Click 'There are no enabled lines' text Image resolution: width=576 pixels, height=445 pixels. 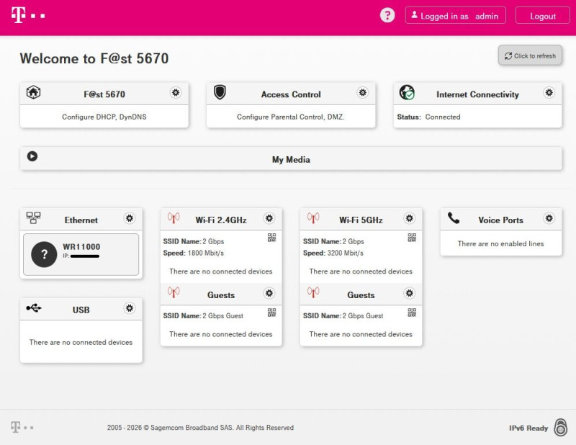tap(500, 243)
